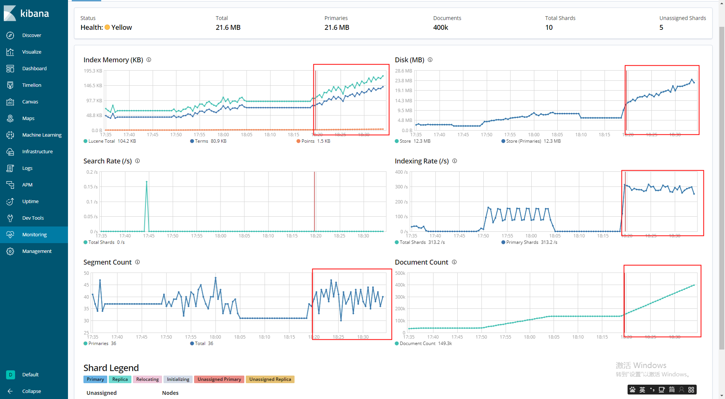
Task: Click Unassigned Replica legend badge
Action: pos(270,379)
